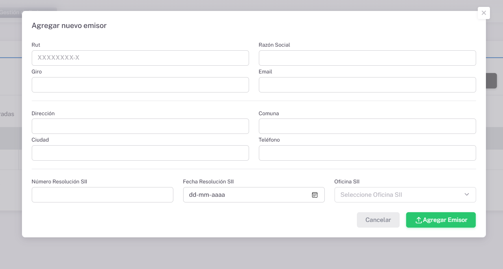
Task: Open the Seleccione Oficina SII dropdown
Action: click(x=399, y=195)
